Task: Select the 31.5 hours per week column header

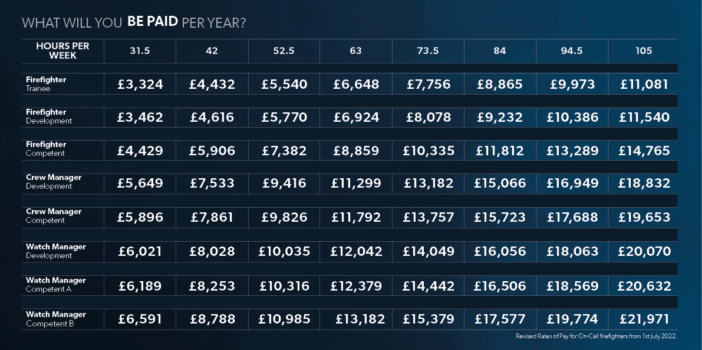Action: 140,51
